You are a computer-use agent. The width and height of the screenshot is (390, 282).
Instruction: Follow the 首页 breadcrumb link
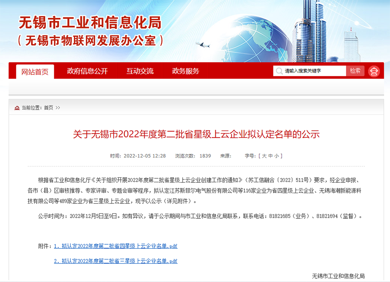tap(48, 108)
